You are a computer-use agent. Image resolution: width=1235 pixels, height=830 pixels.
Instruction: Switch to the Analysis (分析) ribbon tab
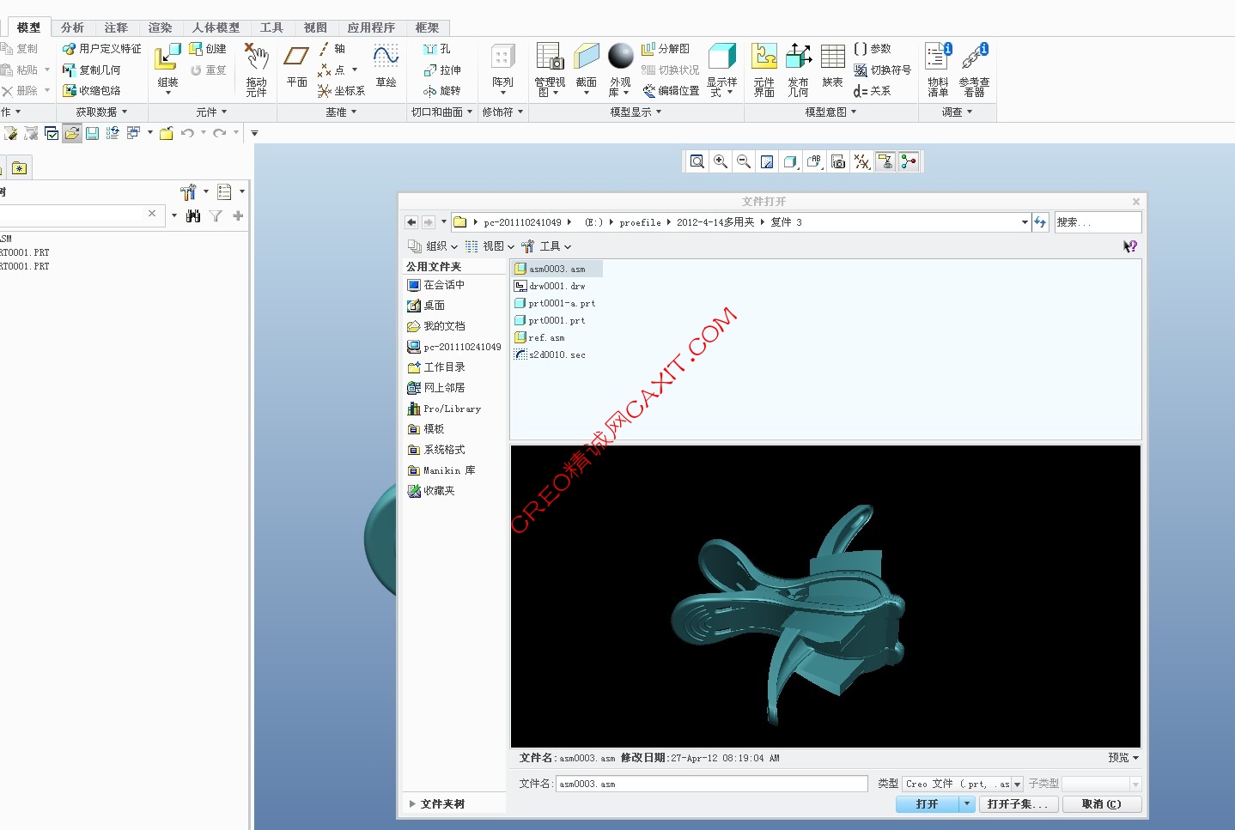click(x=72, y=27)
